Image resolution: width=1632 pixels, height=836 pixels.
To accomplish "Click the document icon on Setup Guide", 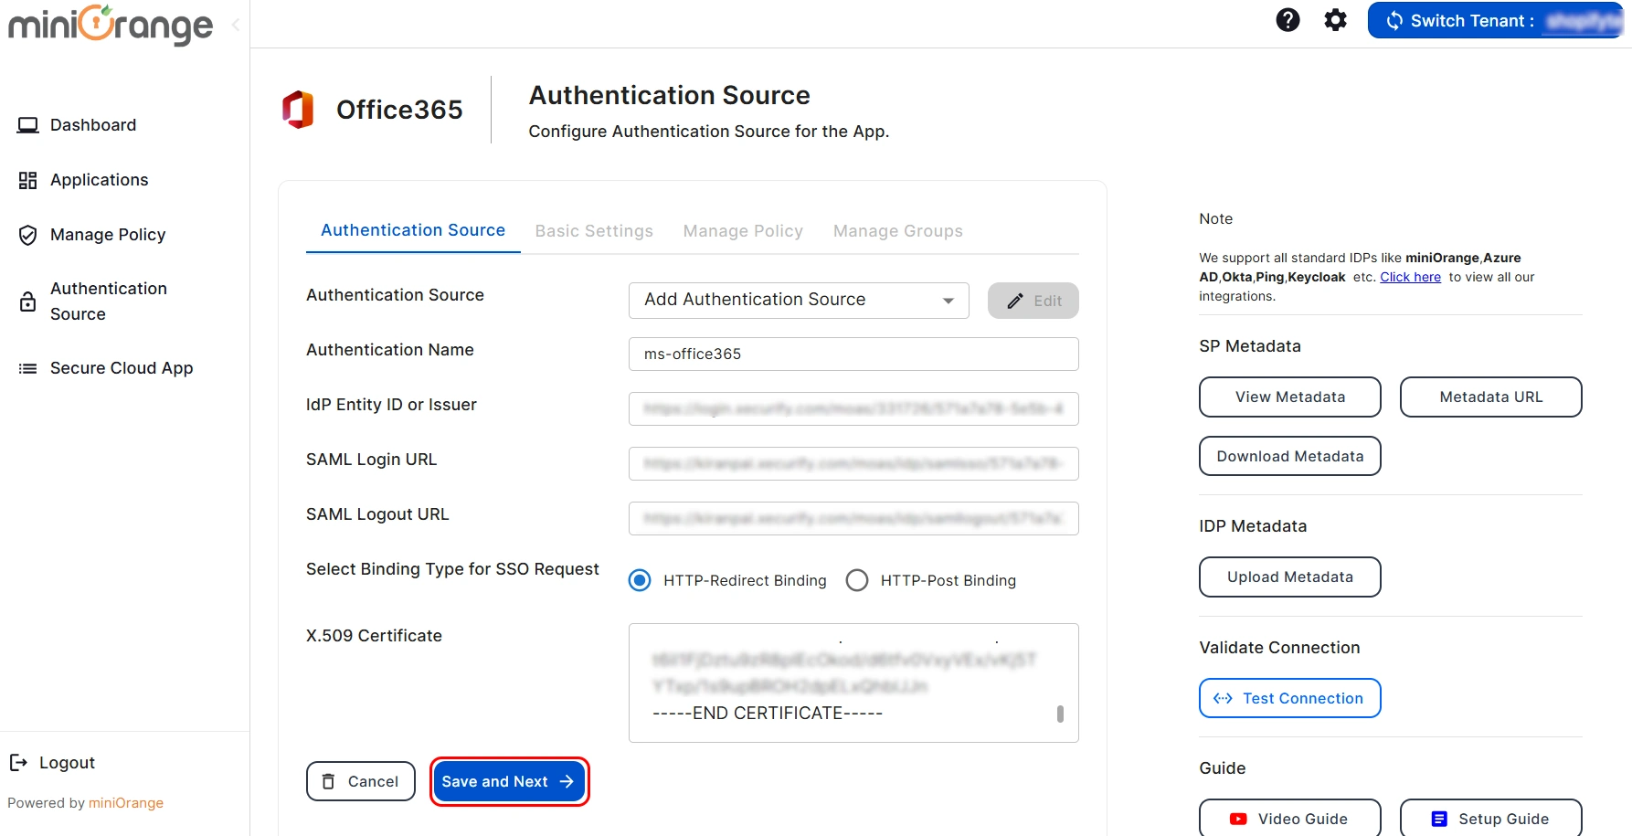I will click(x=1439, y=819).
